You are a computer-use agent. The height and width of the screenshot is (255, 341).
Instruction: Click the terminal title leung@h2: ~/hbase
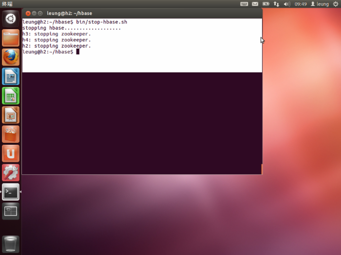[x=69, y=14]
